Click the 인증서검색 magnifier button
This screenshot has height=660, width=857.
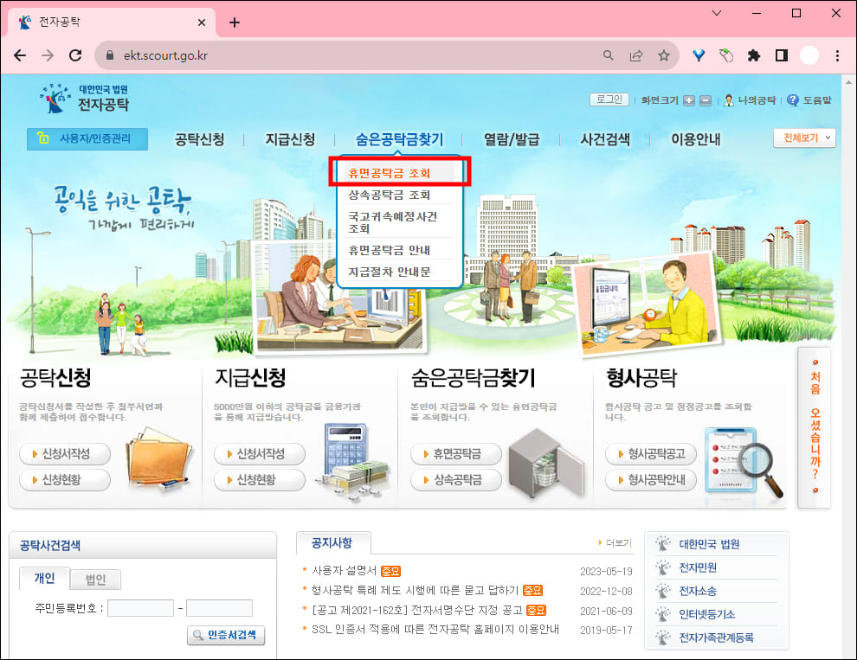226,635
